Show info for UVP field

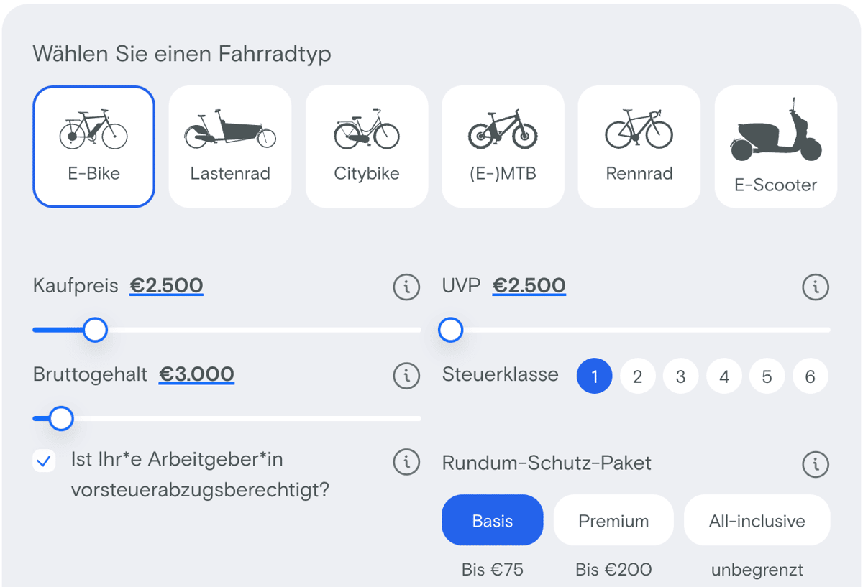tap(816, 287)
